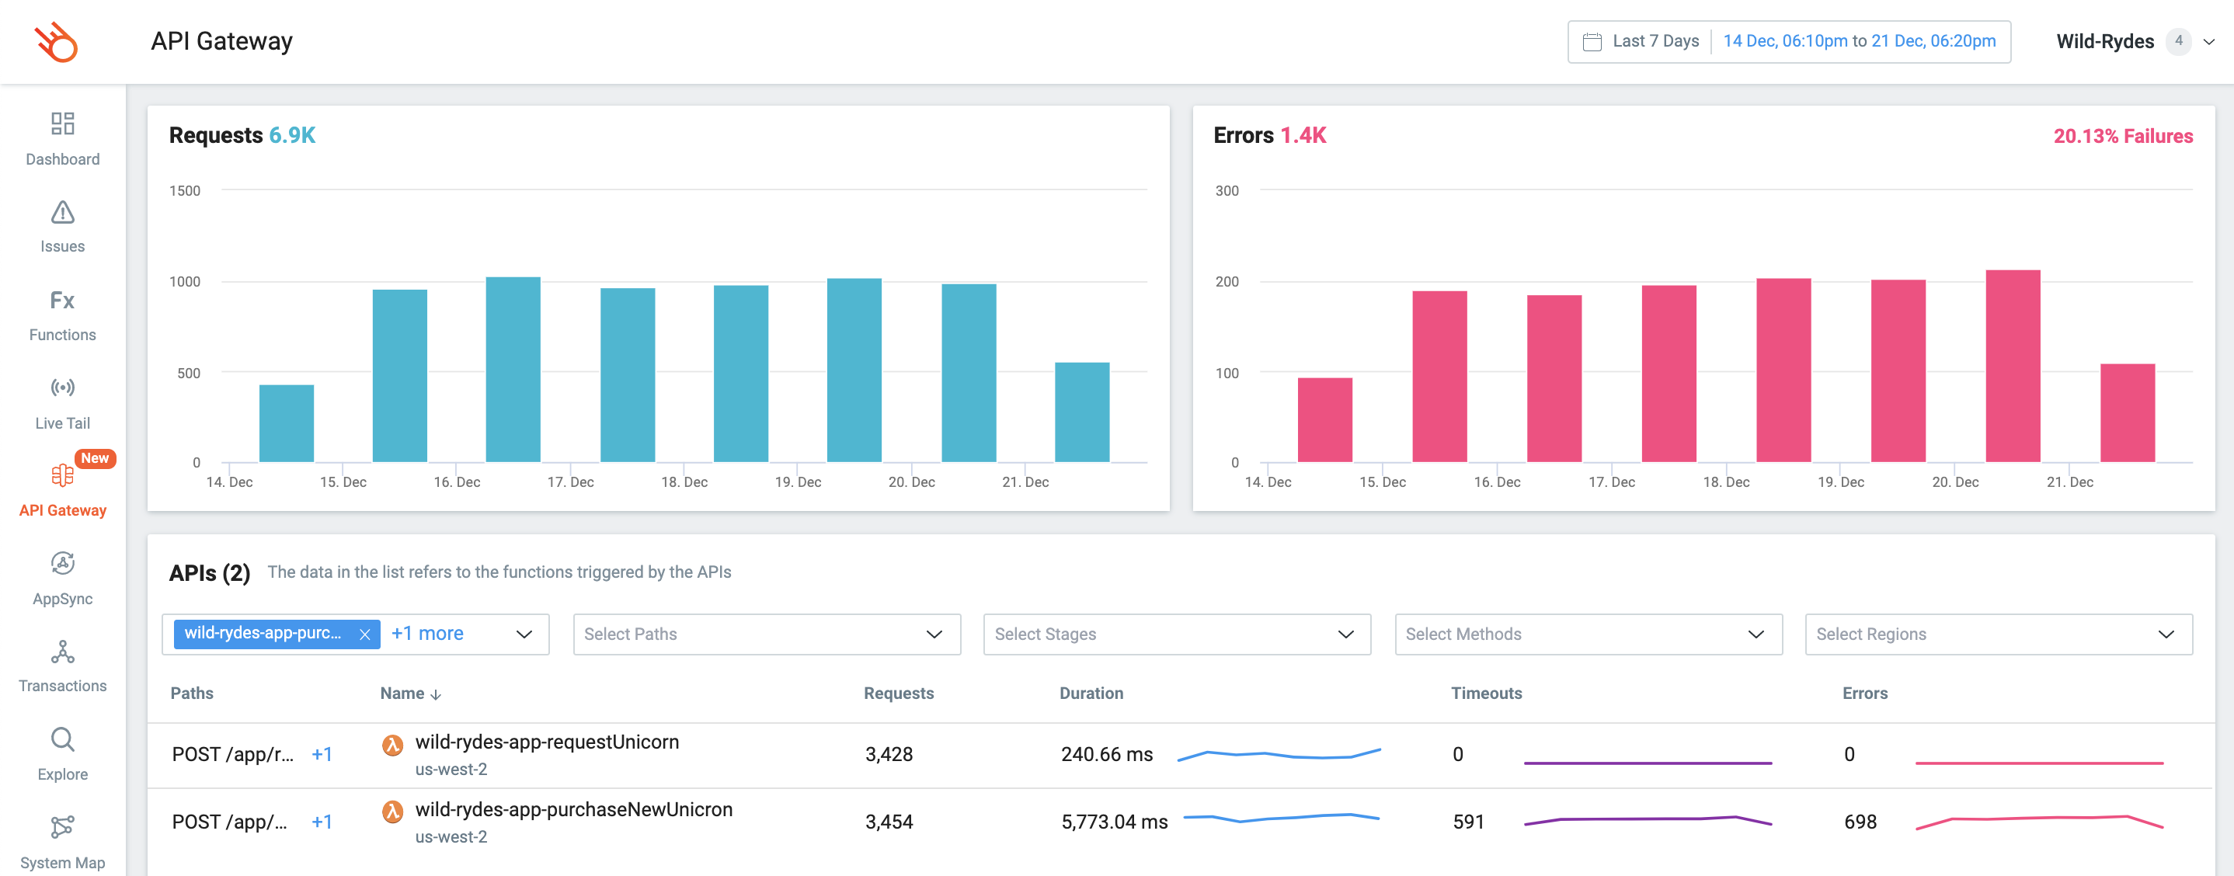Image resolution: width=2234 pixels, height=876 pixels.
Task: Sort by the Requests column header
Action: click(899, 693)
